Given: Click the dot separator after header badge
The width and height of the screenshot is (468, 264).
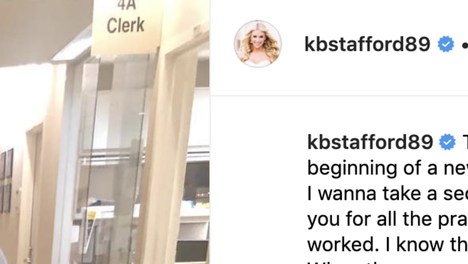Looking at the screenshot, I should click(465, 46).
